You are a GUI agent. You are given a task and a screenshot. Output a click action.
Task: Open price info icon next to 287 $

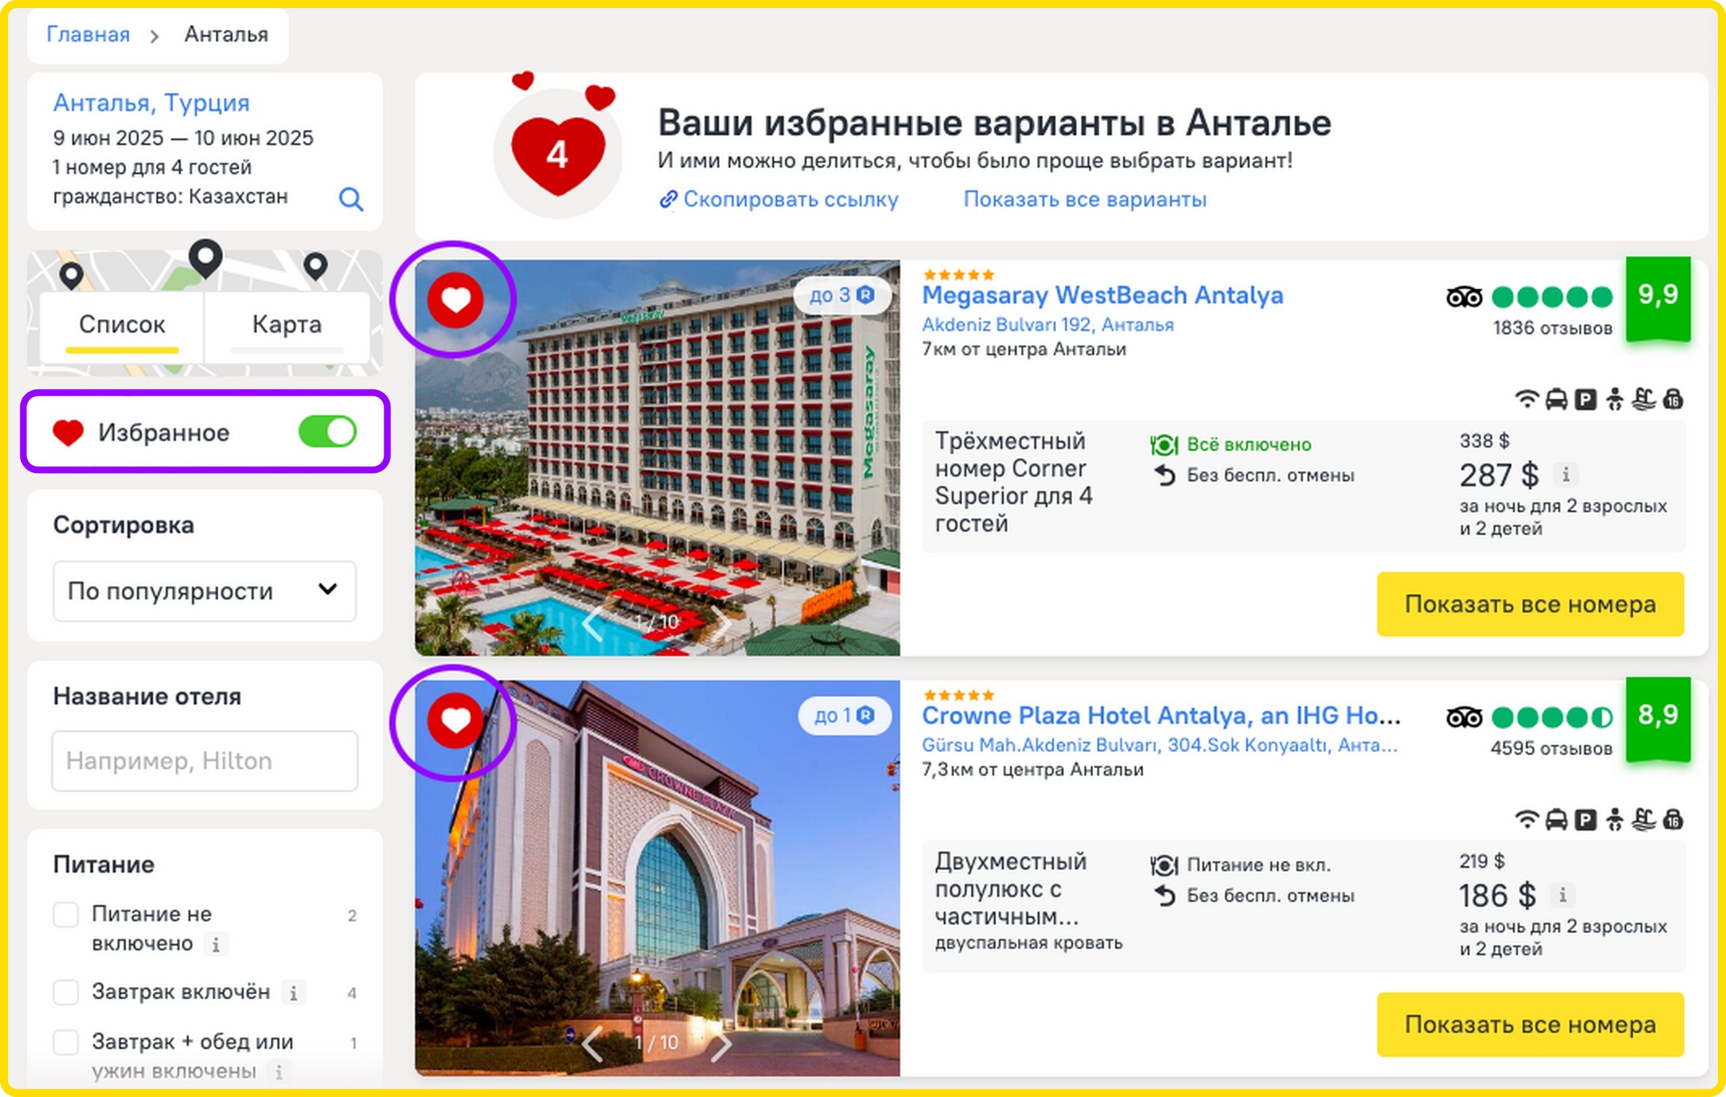click(x=1566, y=474)
